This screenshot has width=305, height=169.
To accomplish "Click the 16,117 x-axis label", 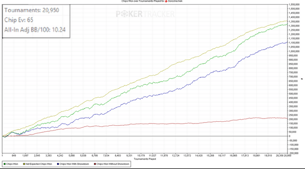I will click(x=222, y=156).
